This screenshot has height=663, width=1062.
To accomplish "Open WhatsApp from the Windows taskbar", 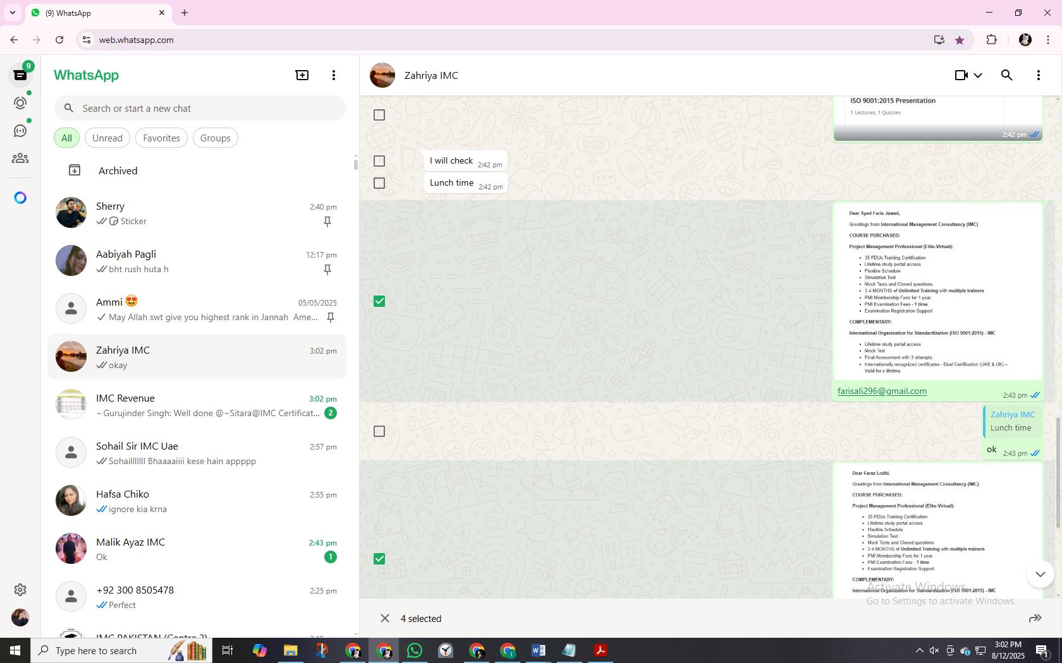I will click(x=415, y=650).
